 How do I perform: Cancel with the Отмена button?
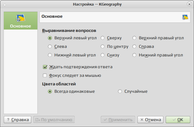tap(150, 120)
